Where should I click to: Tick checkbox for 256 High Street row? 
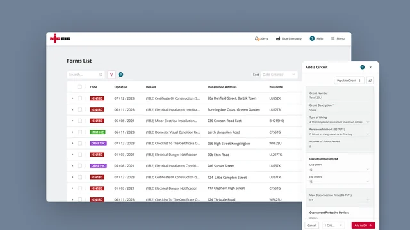[x=79, y=143]
